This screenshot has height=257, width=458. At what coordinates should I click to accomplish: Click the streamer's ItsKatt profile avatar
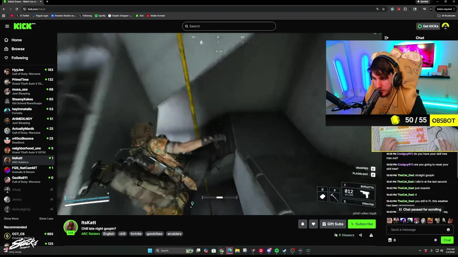pyautogui.click(x=70, y=227)
